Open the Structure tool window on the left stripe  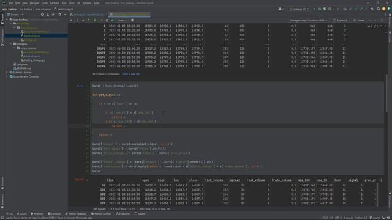(x=2, y=183)
